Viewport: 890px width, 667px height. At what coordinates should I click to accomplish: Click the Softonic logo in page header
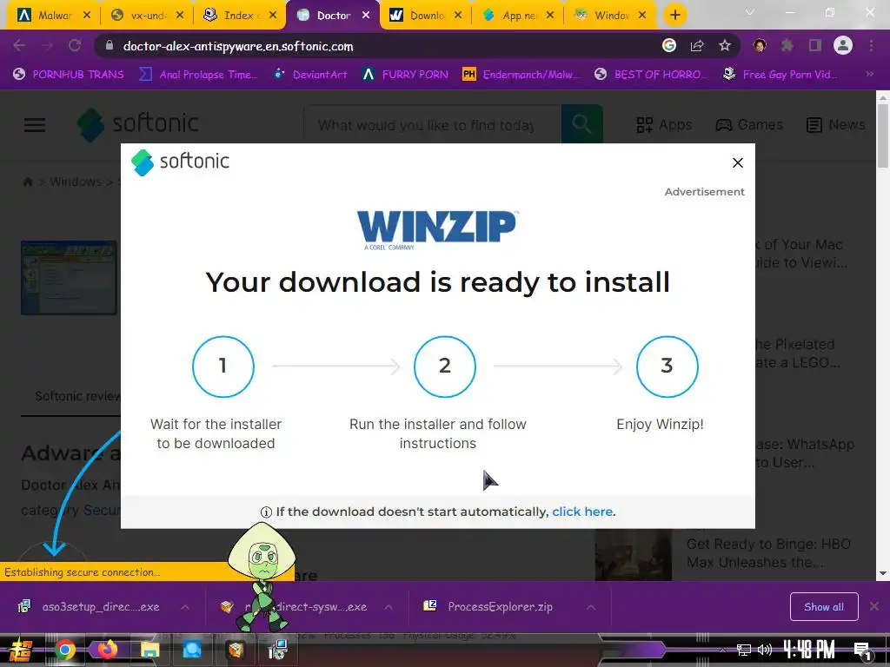(x=138, y=124)
